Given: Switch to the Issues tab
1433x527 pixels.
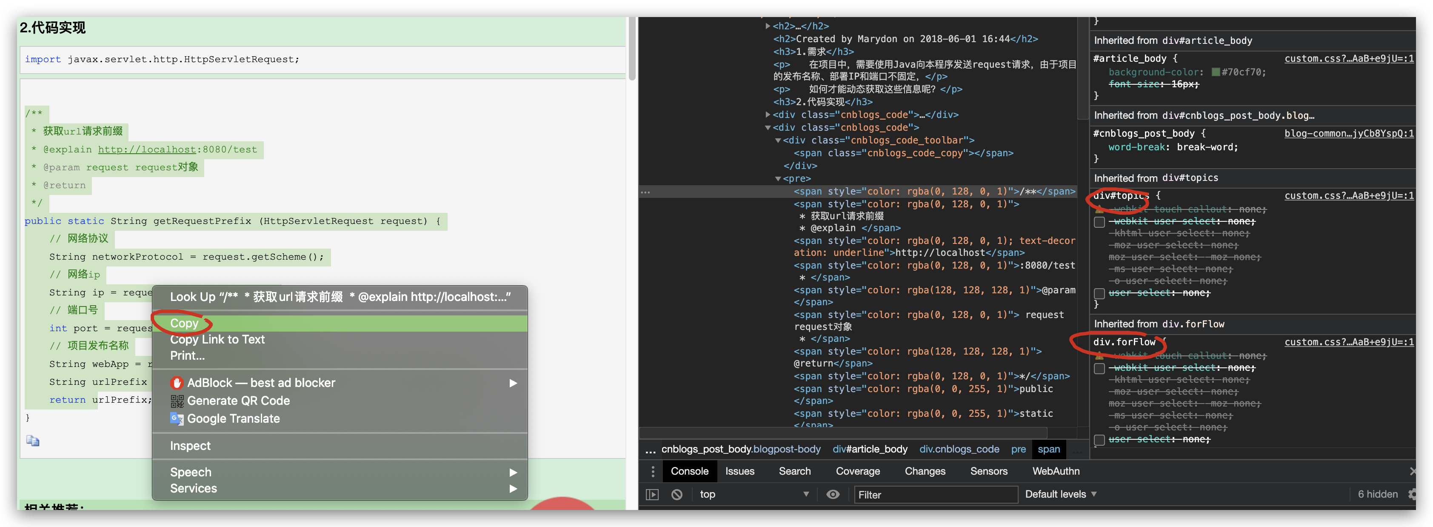Looking at the screenshot, I should tap(739, 471).
